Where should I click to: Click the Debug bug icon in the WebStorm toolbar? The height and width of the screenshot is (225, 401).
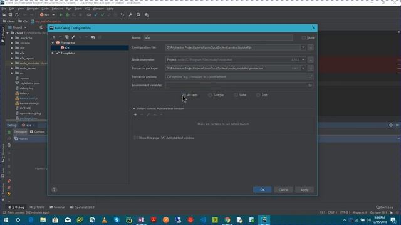pos(68,15)
